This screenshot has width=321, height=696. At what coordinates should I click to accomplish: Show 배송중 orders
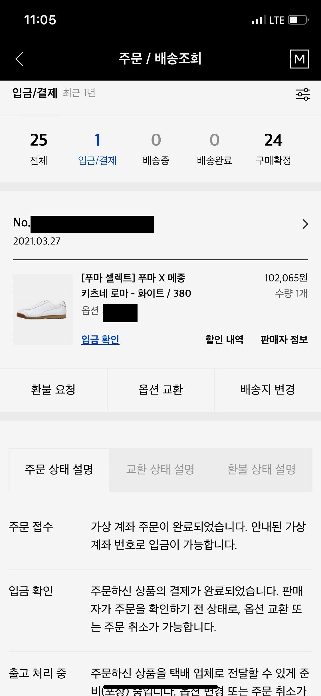click(156, 149)
